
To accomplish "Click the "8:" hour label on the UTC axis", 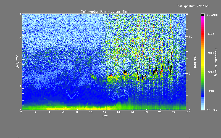I will coord(77,112).
